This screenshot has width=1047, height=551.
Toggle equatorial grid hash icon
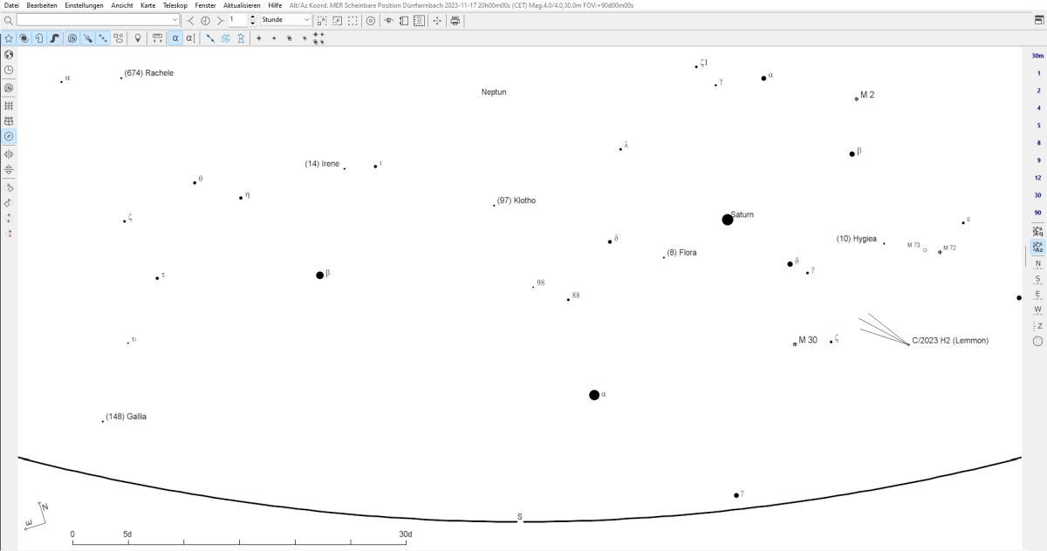(9, 105)
